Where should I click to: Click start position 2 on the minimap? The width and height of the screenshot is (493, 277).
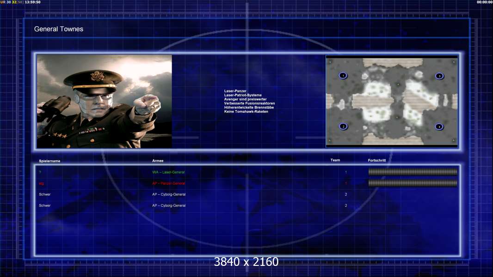343,126
